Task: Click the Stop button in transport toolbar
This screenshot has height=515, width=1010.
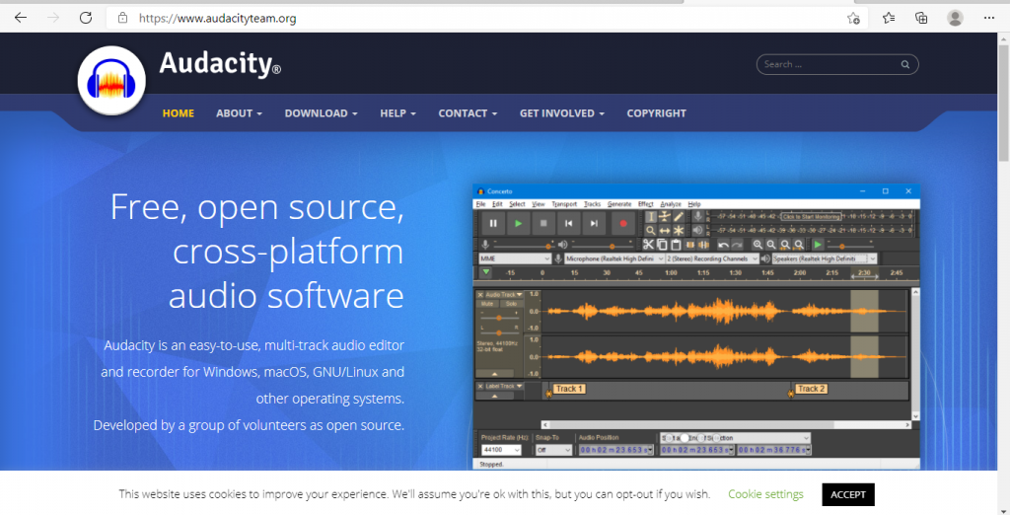Action: point(543,224)
